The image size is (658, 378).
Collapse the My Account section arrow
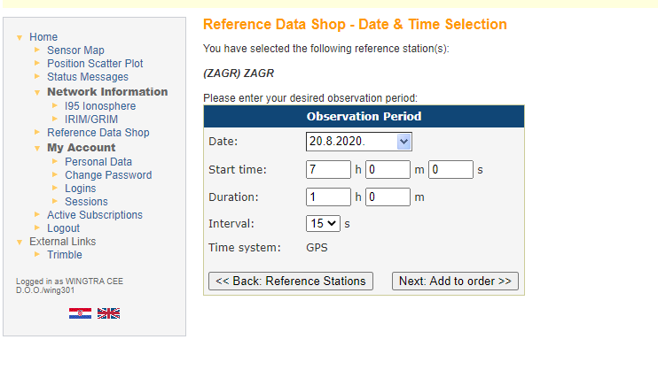point(37,148)
